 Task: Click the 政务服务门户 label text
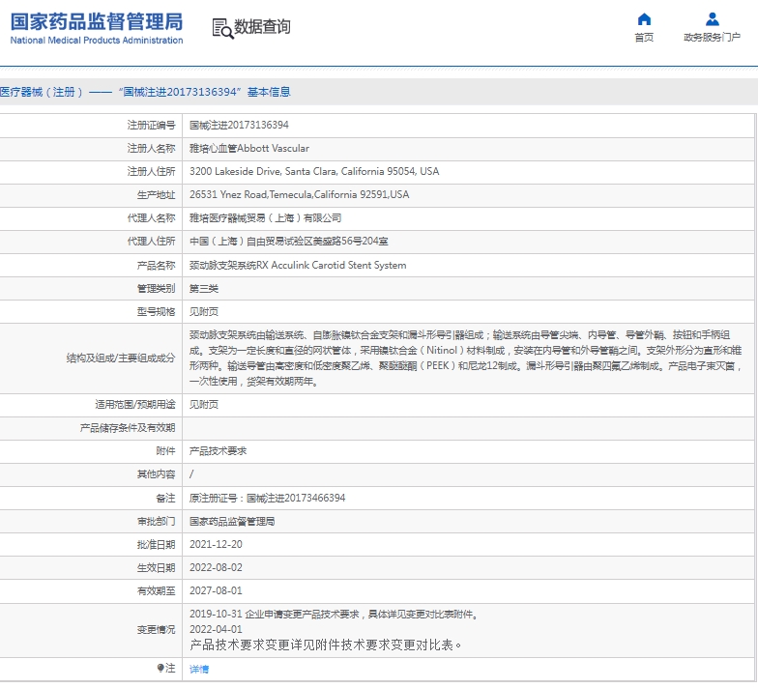tap(712, 38)
